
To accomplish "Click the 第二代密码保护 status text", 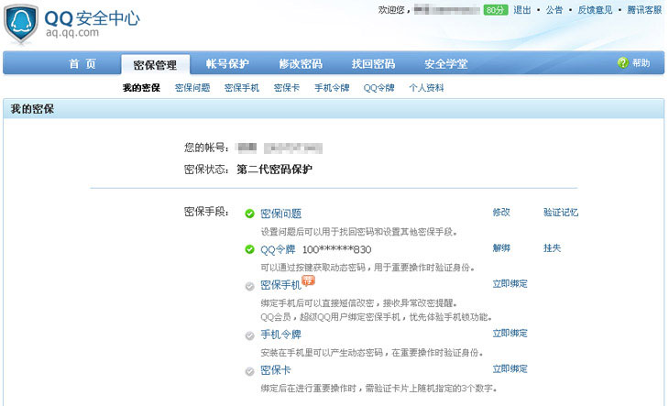I will click(274, 170).
